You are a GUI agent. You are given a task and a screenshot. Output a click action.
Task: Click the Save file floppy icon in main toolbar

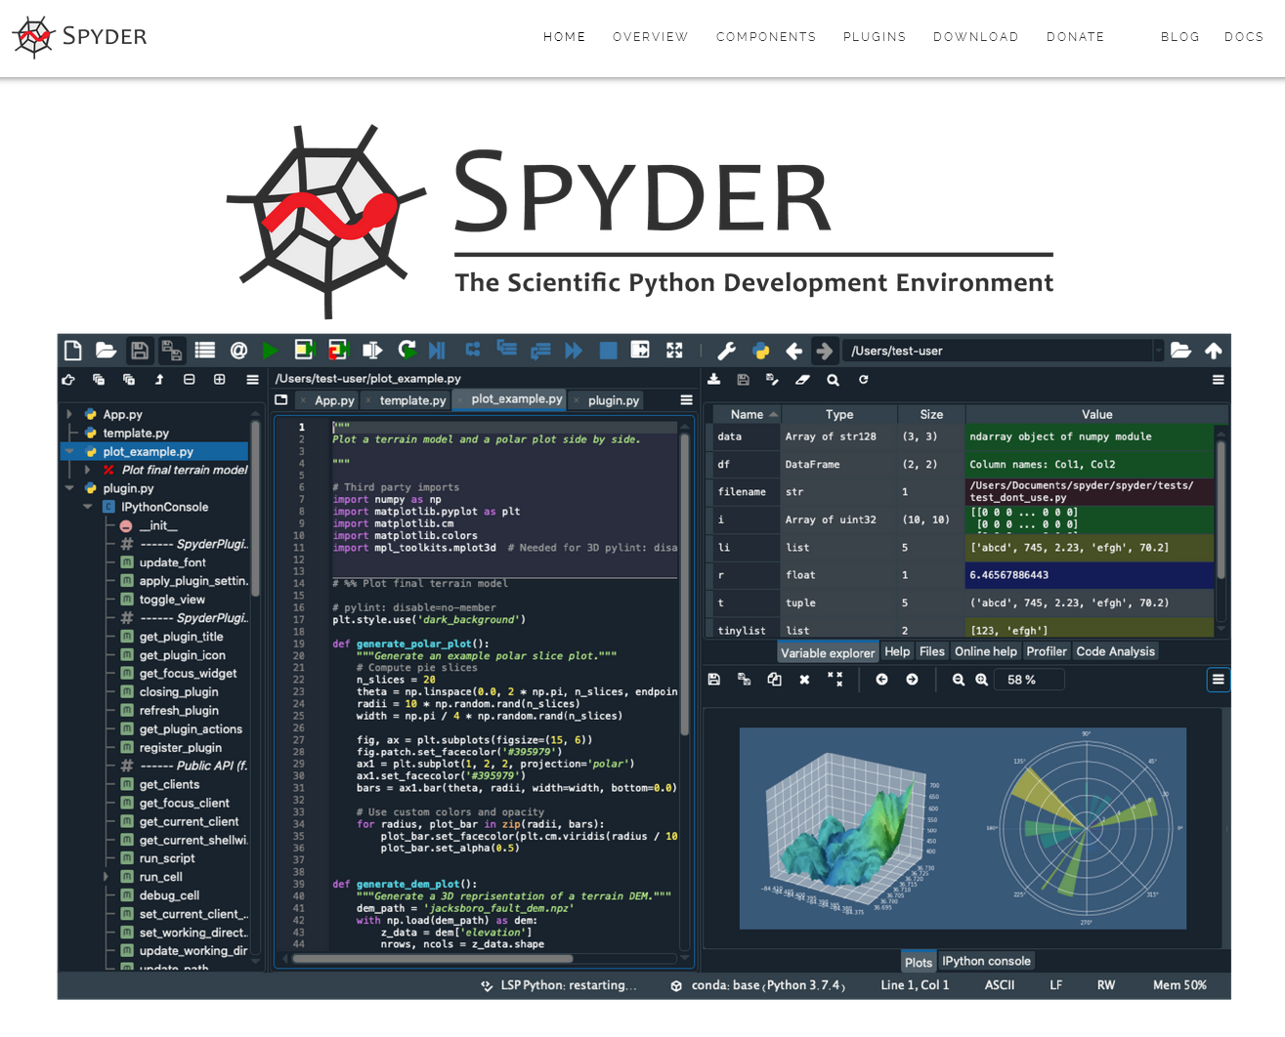pos(140,351)
